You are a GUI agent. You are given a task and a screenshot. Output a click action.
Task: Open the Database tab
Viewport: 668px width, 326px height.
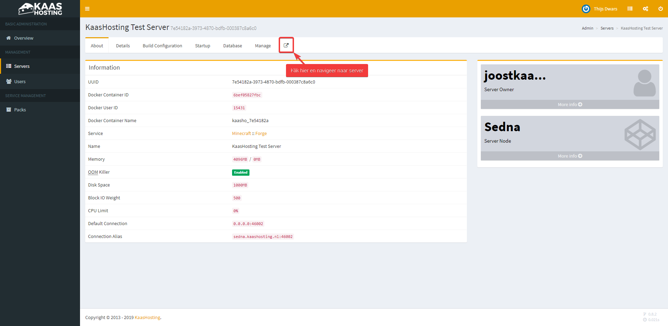232,46
